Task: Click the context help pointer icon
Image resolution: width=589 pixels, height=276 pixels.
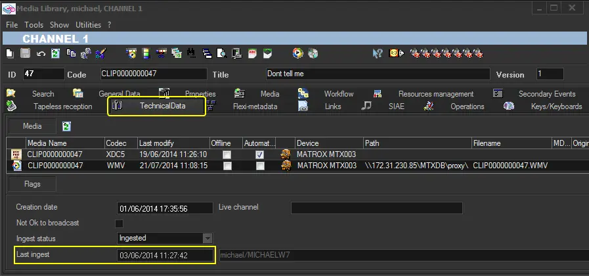Action: click(x=378, y=53)
